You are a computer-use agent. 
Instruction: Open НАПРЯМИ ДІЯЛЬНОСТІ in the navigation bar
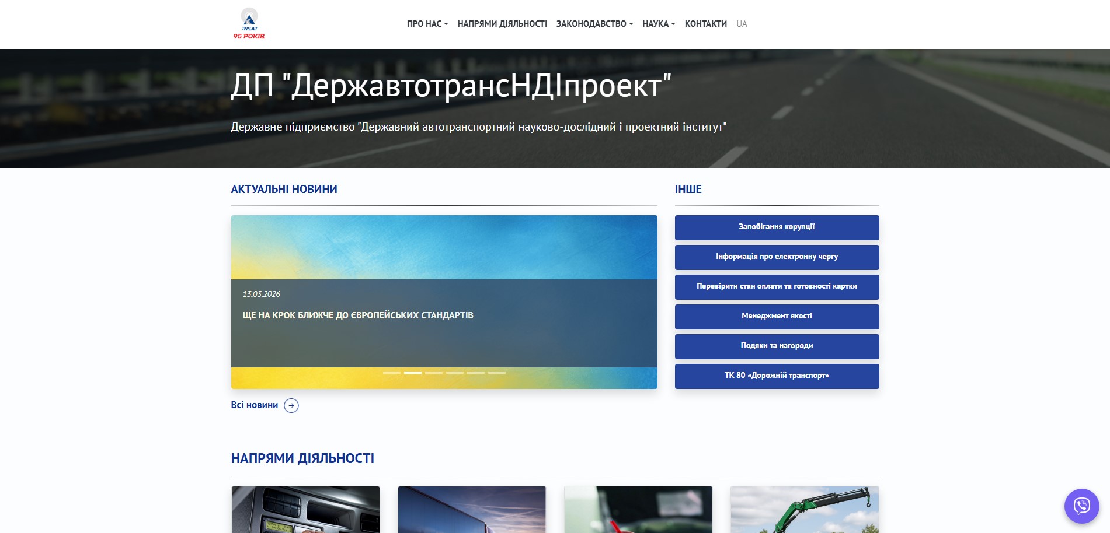502,24
